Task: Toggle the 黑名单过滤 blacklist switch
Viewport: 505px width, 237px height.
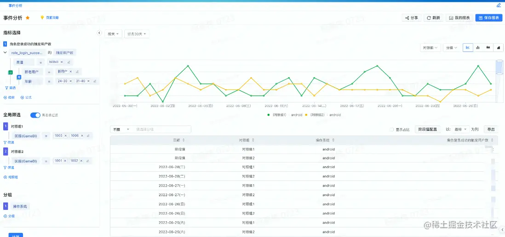Action: (x=35, y=115)
